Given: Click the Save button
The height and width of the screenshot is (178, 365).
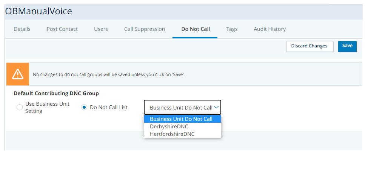Looking at the screenshot, I should coord(347,46).
